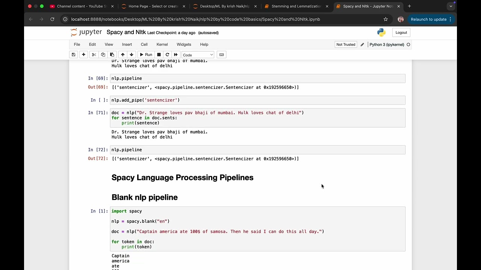Open the Chrome profile avatar
Viewport: 481px width, 270px height.
[401, 19]
